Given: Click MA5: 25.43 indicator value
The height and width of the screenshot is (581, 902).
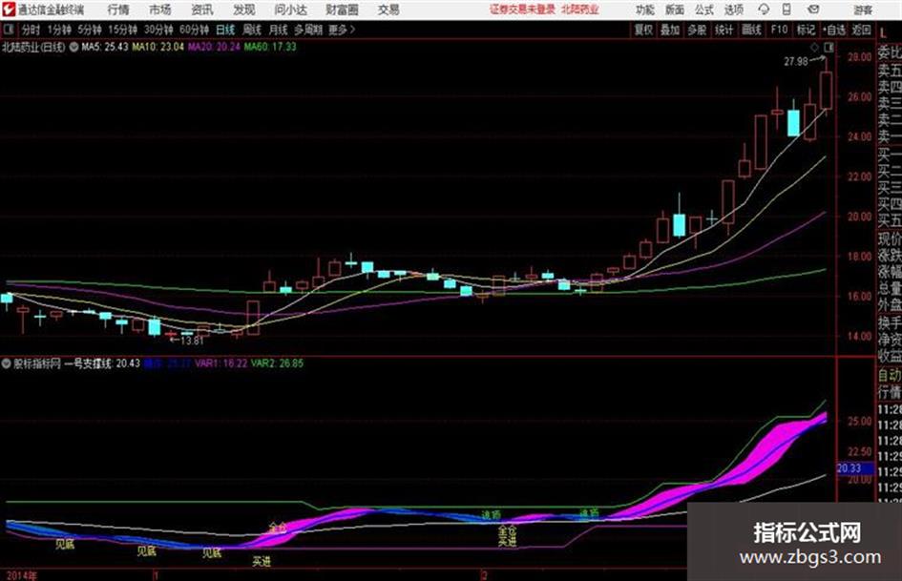Looking at the screenshot, I should (105, 47).
